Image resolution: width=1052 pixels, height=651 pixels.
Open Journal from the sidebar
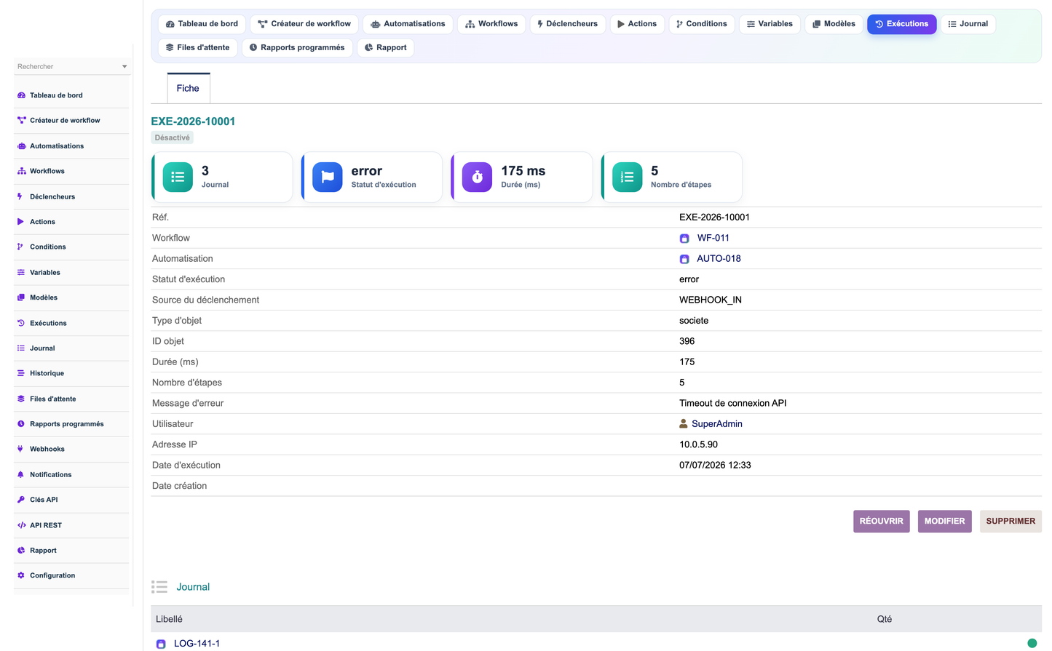42,348
